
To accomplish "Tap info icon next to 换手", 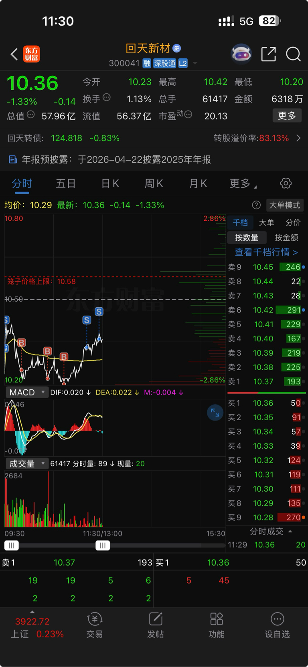I will click(107, 97).
